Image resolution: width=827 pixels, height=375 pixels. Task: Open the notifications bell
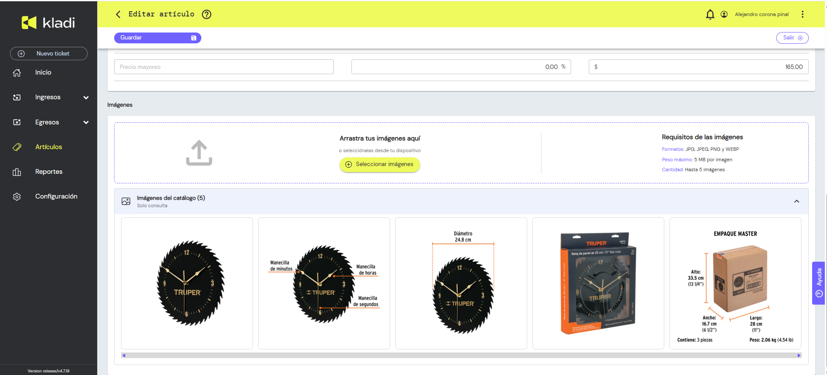tap(710, 14)
